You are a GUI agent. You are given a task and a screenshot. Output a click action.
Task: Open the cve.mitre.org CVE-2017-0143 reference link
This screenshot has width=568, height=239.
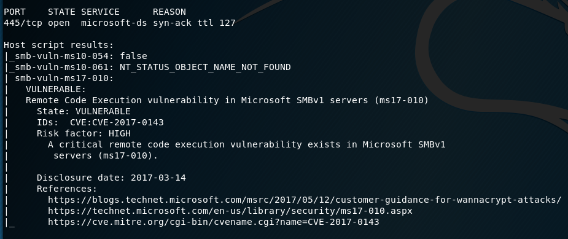[x=213, y=222]
